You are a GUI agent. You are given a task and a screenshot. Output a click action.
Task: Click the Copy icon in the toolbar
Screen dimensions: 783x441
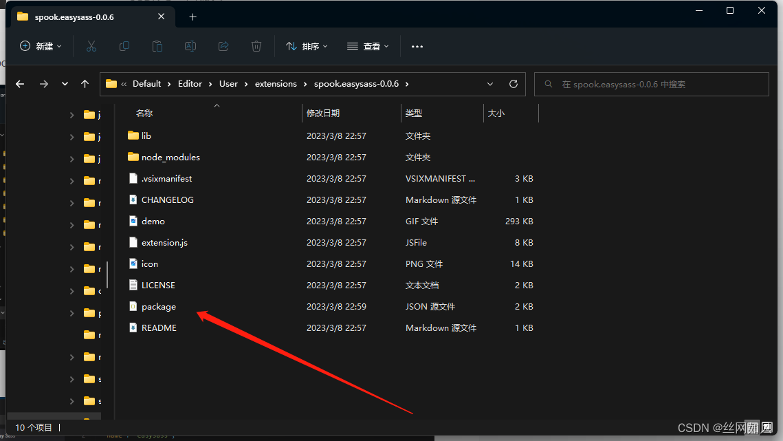[124, 46]
